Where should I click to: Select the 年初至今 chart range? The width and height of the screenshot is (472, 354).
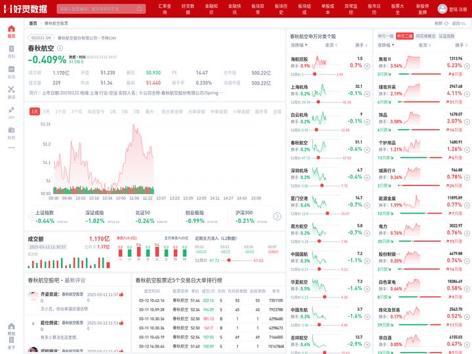pyautogui.click(x=96, y=111)
